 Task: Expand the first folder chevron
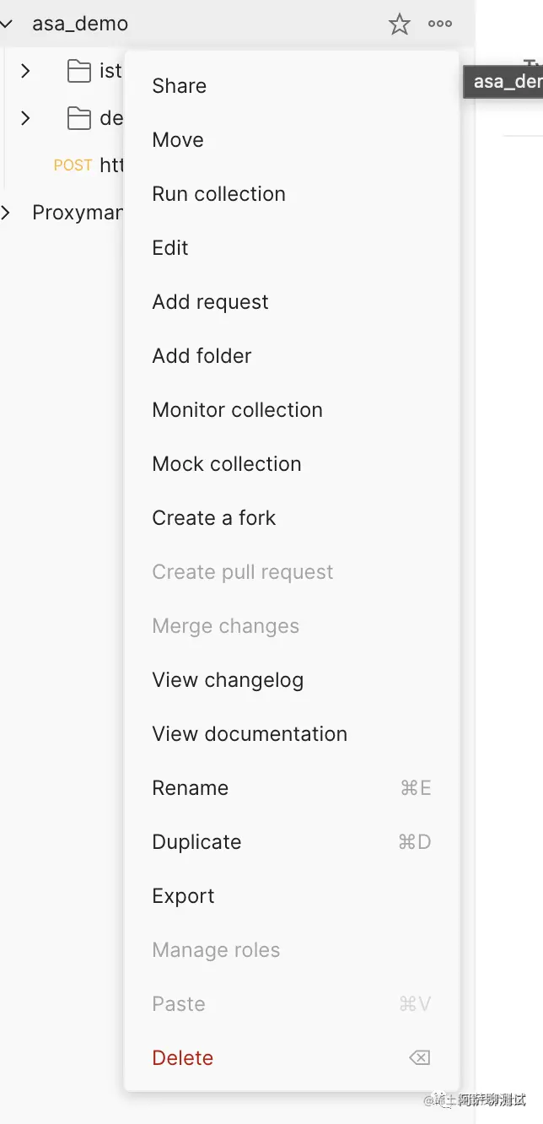click(x=25, y=71)
